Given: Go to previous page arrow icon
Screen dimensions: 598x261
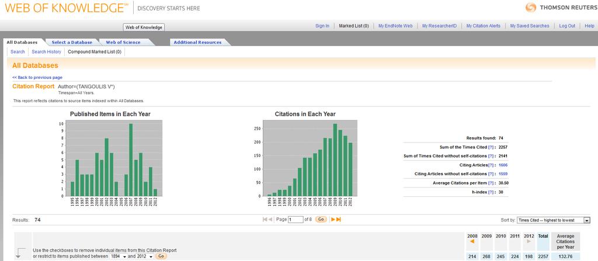Looking at the screenshot, I should point(270,220).
